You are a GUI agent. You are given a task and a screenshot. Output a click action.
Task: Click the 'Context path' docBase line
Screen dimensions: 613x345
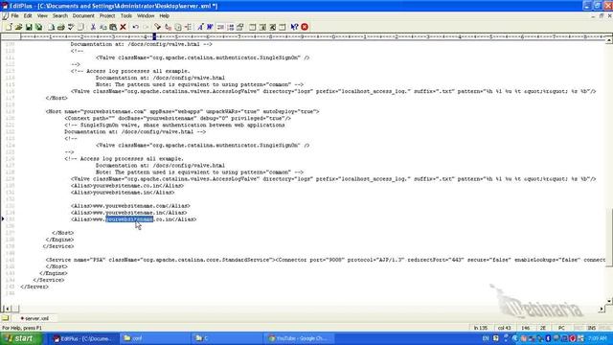tap(178, 118)
